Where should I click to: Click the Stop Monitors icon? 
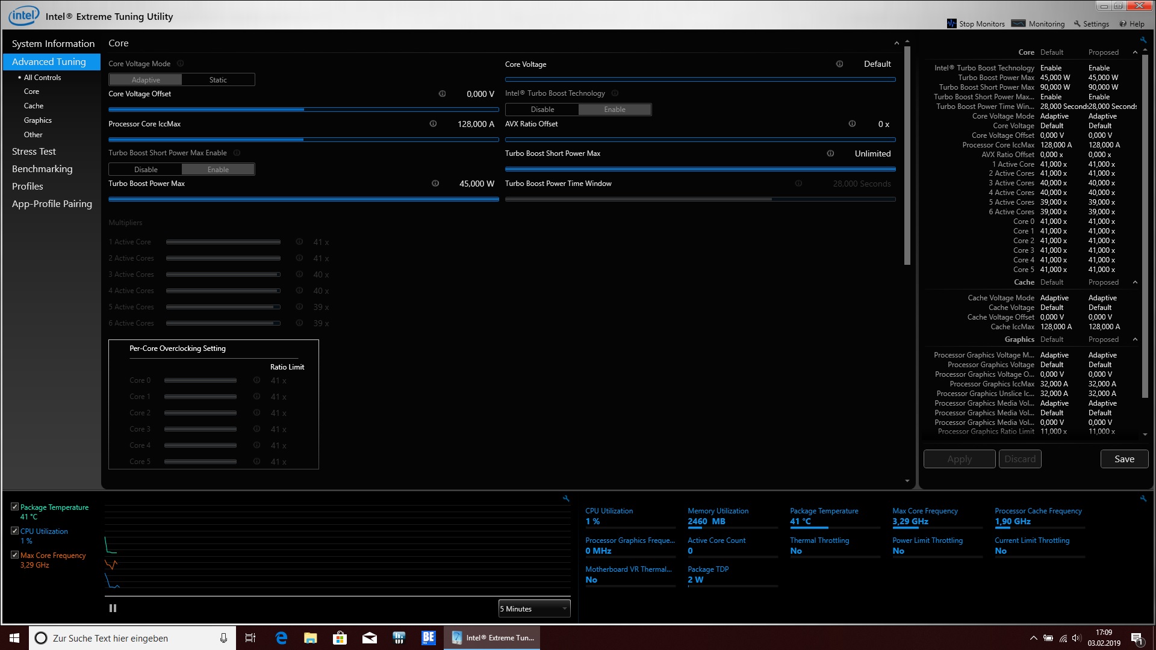point(951,23)
